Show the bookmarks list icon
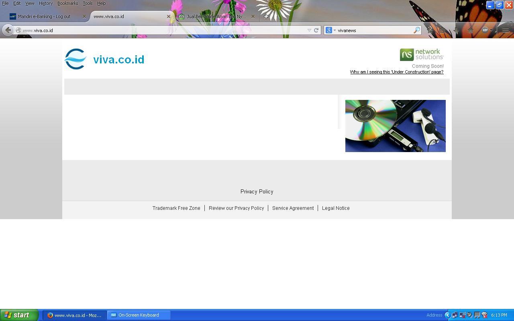The image size is (514, 321). (442, 30)
